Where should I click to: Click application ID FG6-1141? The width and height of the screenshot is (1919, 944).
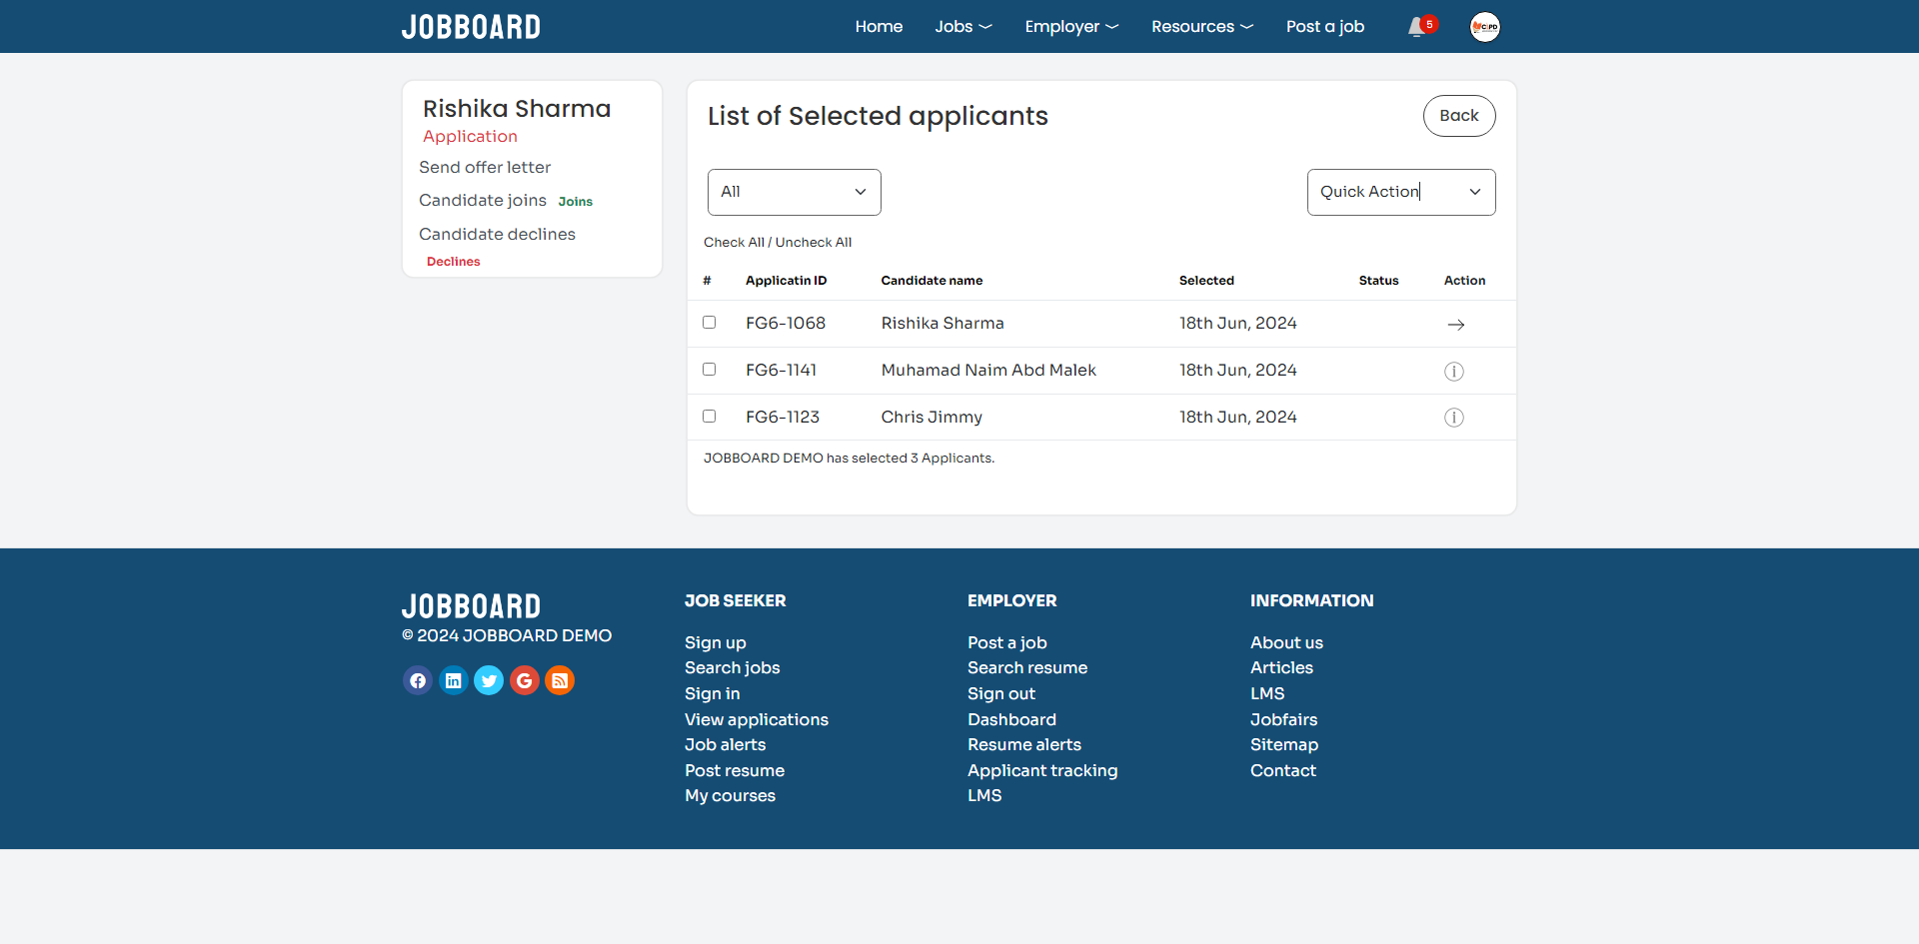(x=781, y=371)
